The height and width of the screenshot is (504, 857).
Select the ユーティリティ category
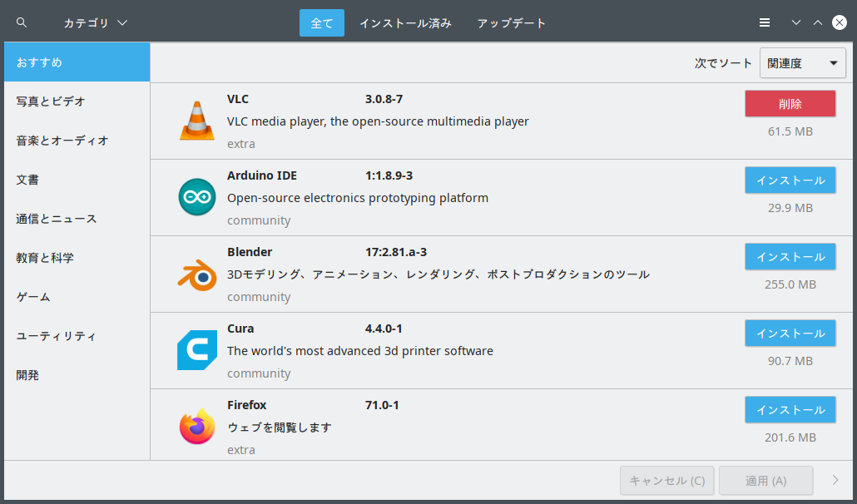(x=77, y=336)
